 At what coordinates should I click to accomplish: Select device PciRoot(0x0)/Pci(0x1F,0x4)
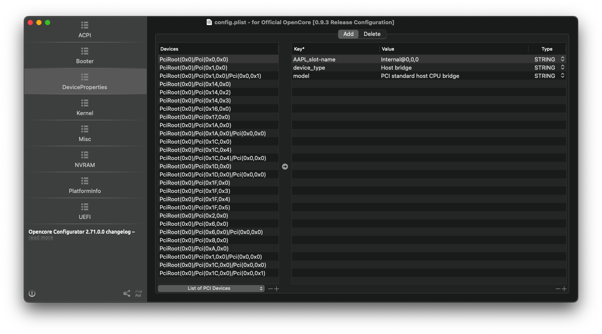[218, 199]
